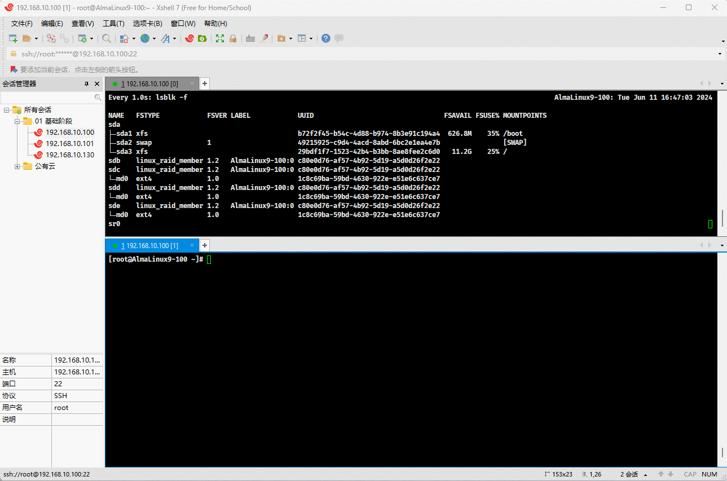Click the ssh address bar field
This screenshot has height=481, width=727.
[x=361, y=54]
